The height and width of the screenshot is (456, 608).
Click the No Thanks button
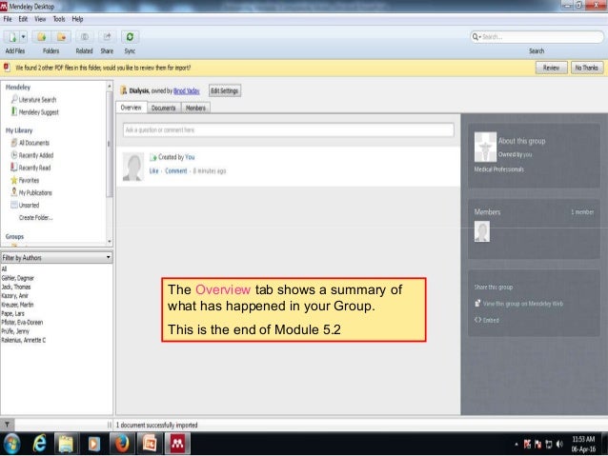point(587,68)
